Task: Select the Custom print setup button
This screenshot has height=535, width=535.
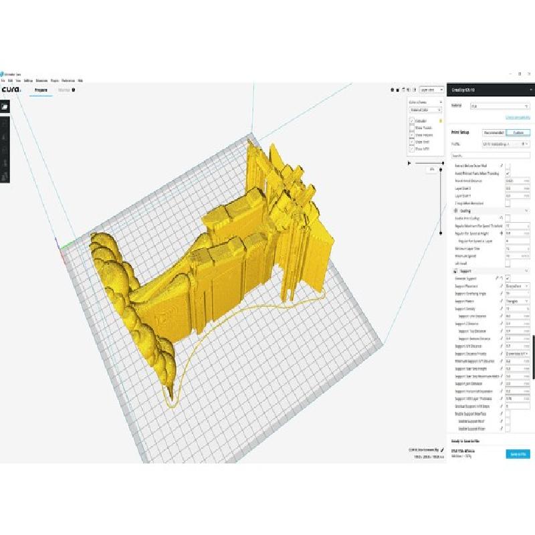Action: pyautogui.click(x=518, y=132)
